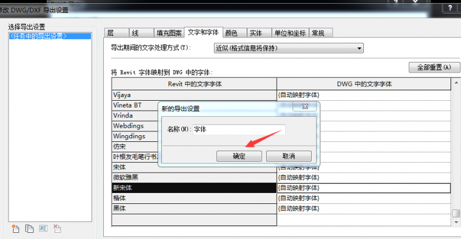Open the 实体 tab
This screenshot has height=239, width=461.
tap(259, 33)
